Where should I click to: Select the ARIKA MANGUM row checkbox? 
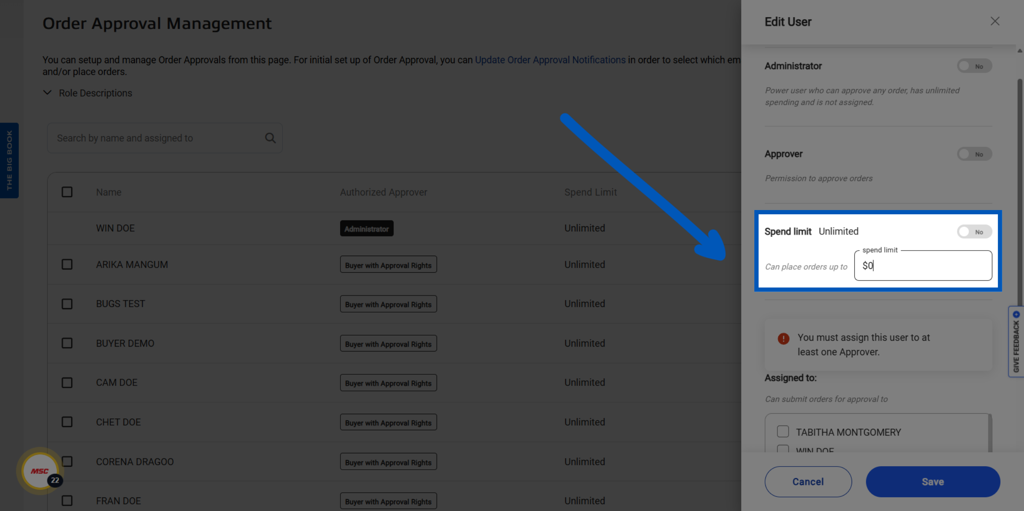(x=67, y=264)
